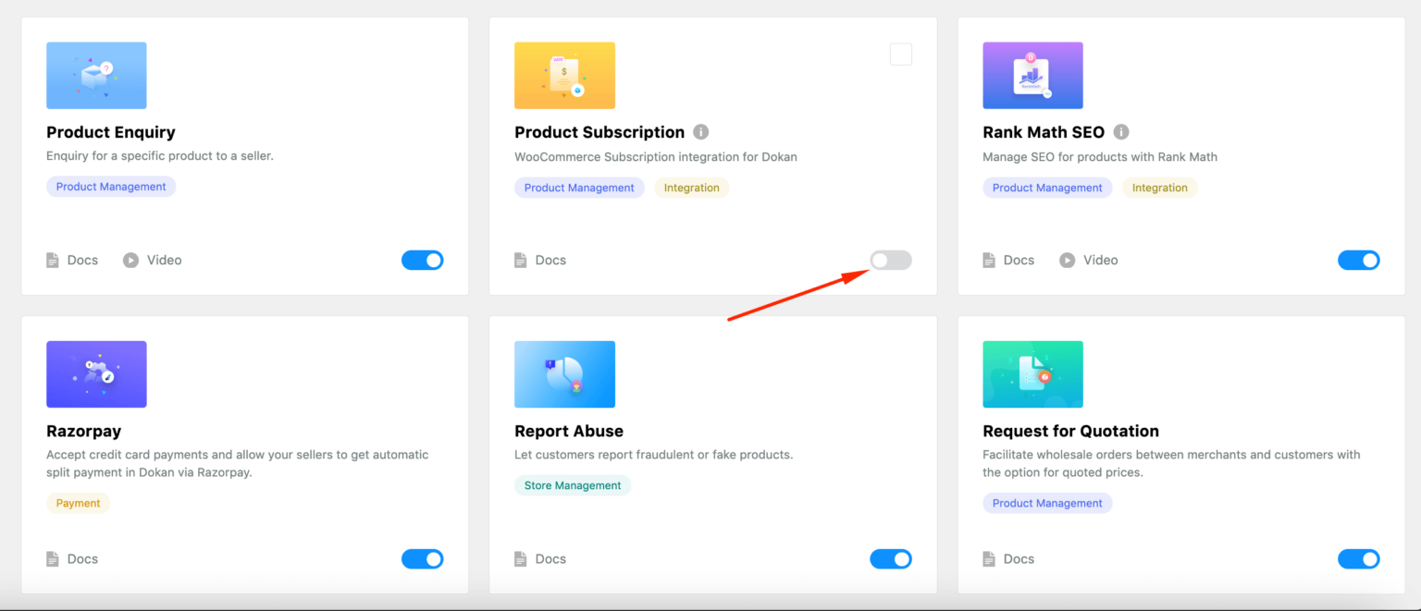Click 'Enquiry for a specific product to a seller.'
Image resolution: width=1421 pixels, height=611 pixels.
[x=160, y=156]
